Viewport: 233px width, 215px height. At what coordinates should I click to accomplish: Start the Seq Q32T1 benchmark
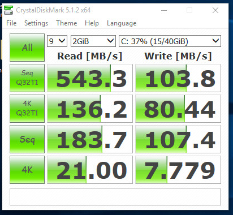click(x=27, y=78)
